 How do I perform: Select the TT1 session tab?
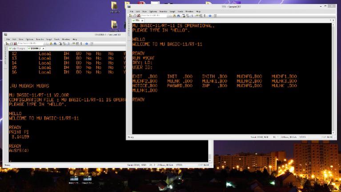point(137,20)
